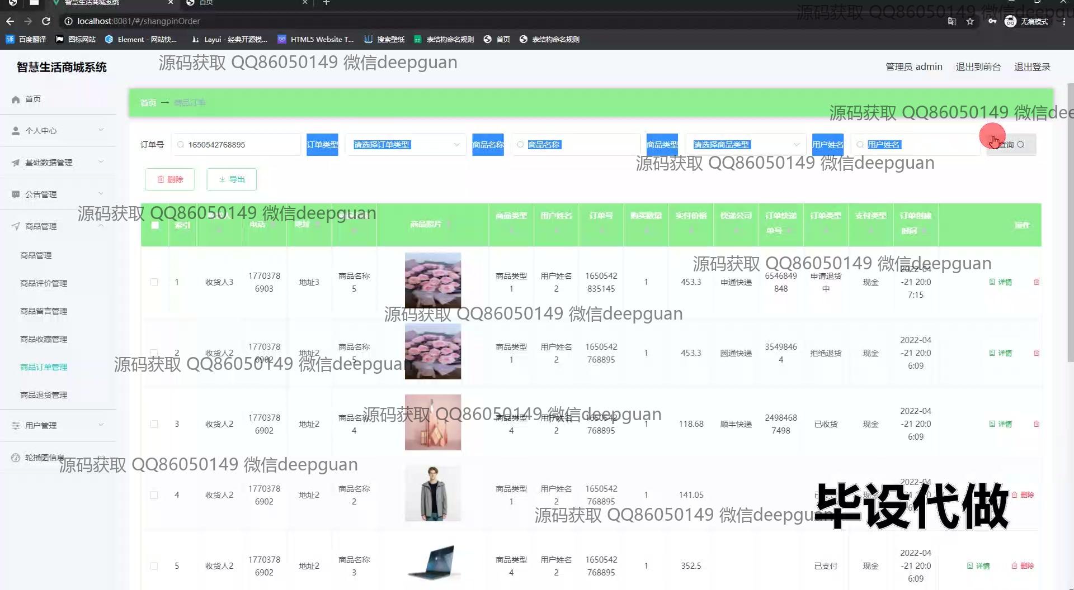Click the translate icon in address bar

pyautogui.click(x=951, y=21)
